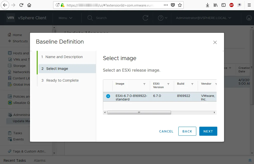Filter the Vendor column
This screenshot has width=254, height=164.
pyautogui.click(x=216, y=84)
